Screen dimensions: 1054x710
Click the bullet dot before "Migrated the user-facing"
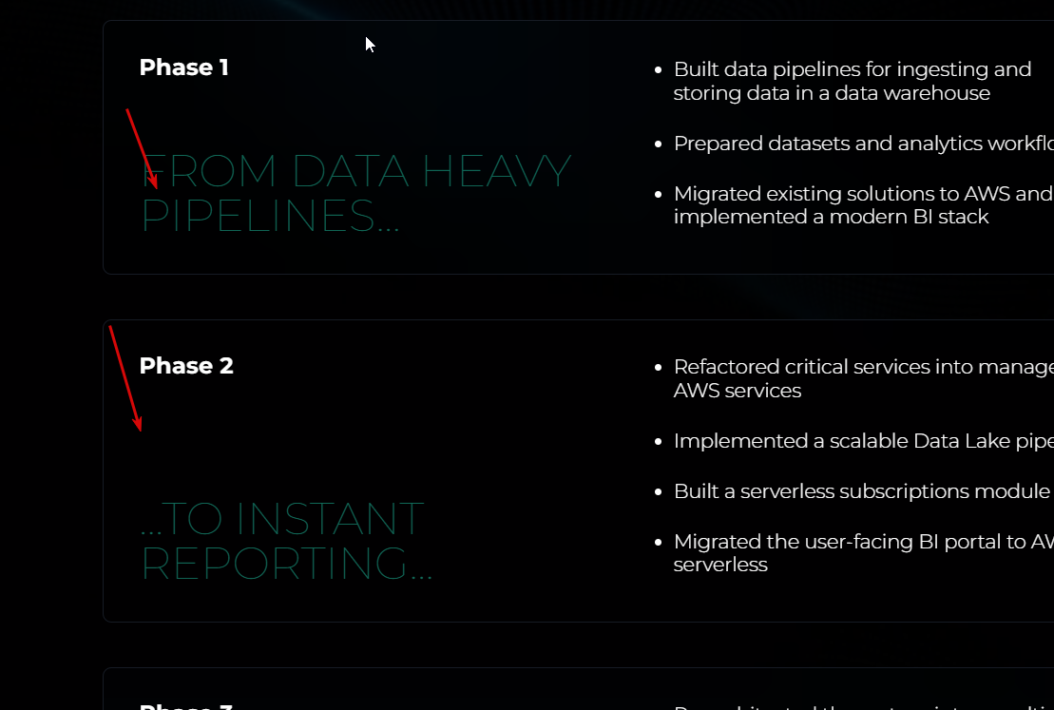click(659, 542)
